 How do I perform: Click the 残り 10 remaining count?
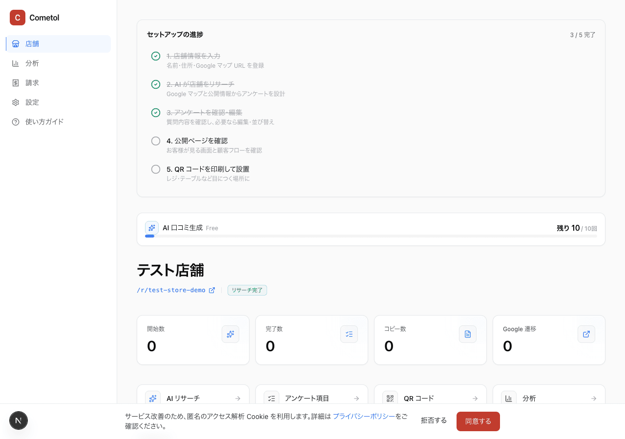pos(568,228)
